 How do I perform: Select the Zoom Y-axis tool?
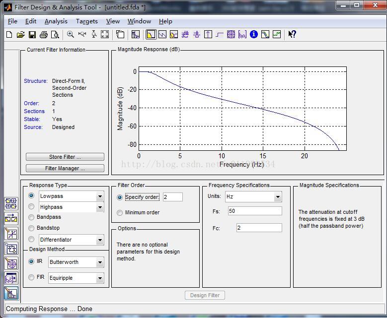[94, 35]
